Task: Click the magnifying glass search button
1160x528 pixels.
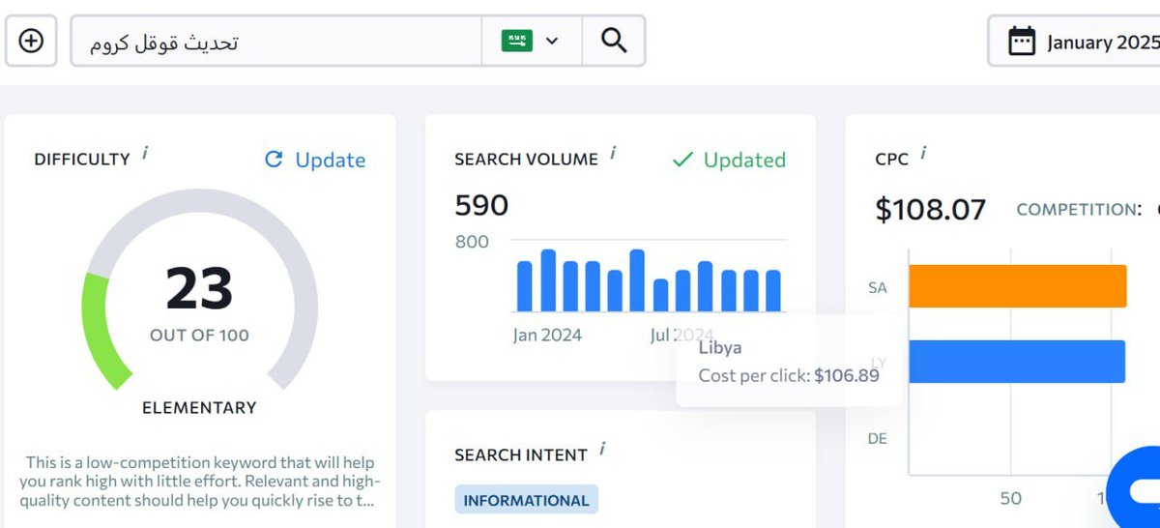Action: click(x=614, y=42)
